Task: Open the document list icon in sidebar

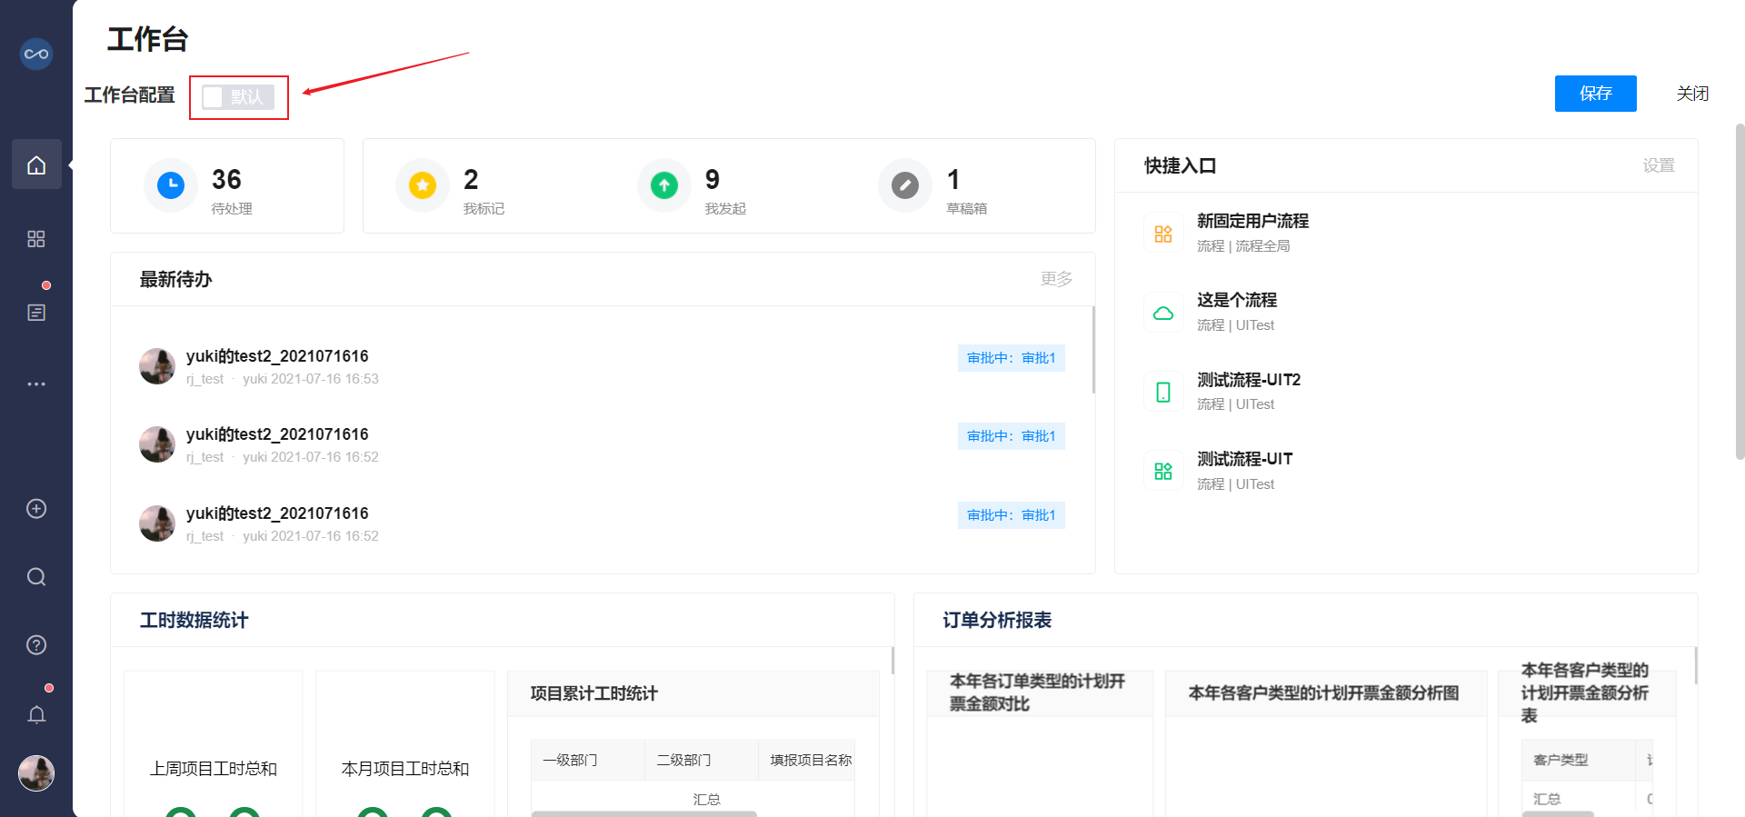Action: click(36, 313)
